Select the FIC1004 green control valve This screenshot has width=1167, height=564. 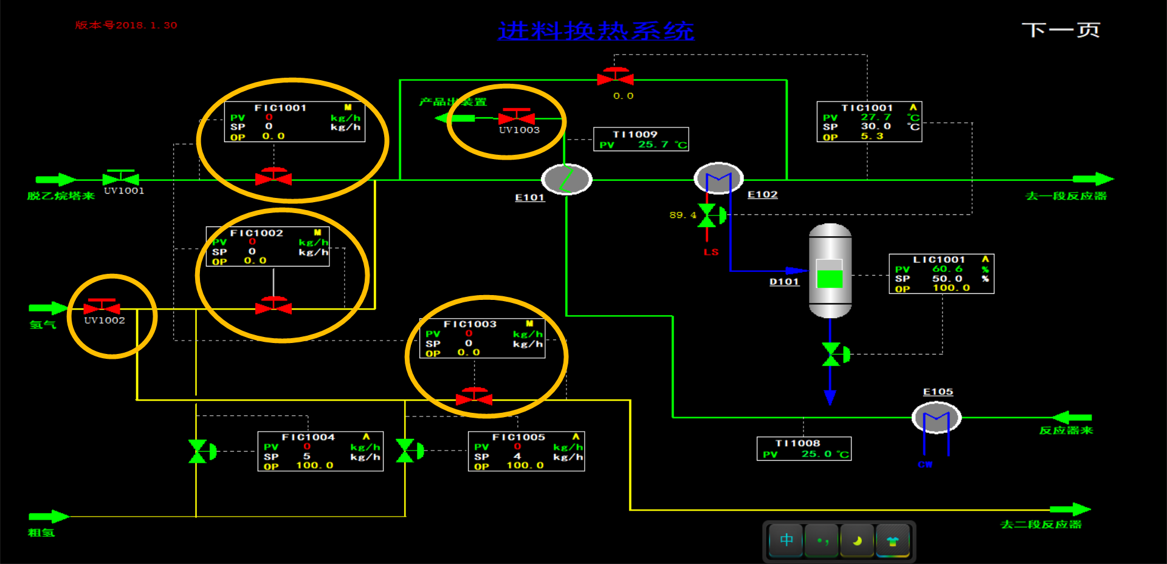tap(202, 451)
